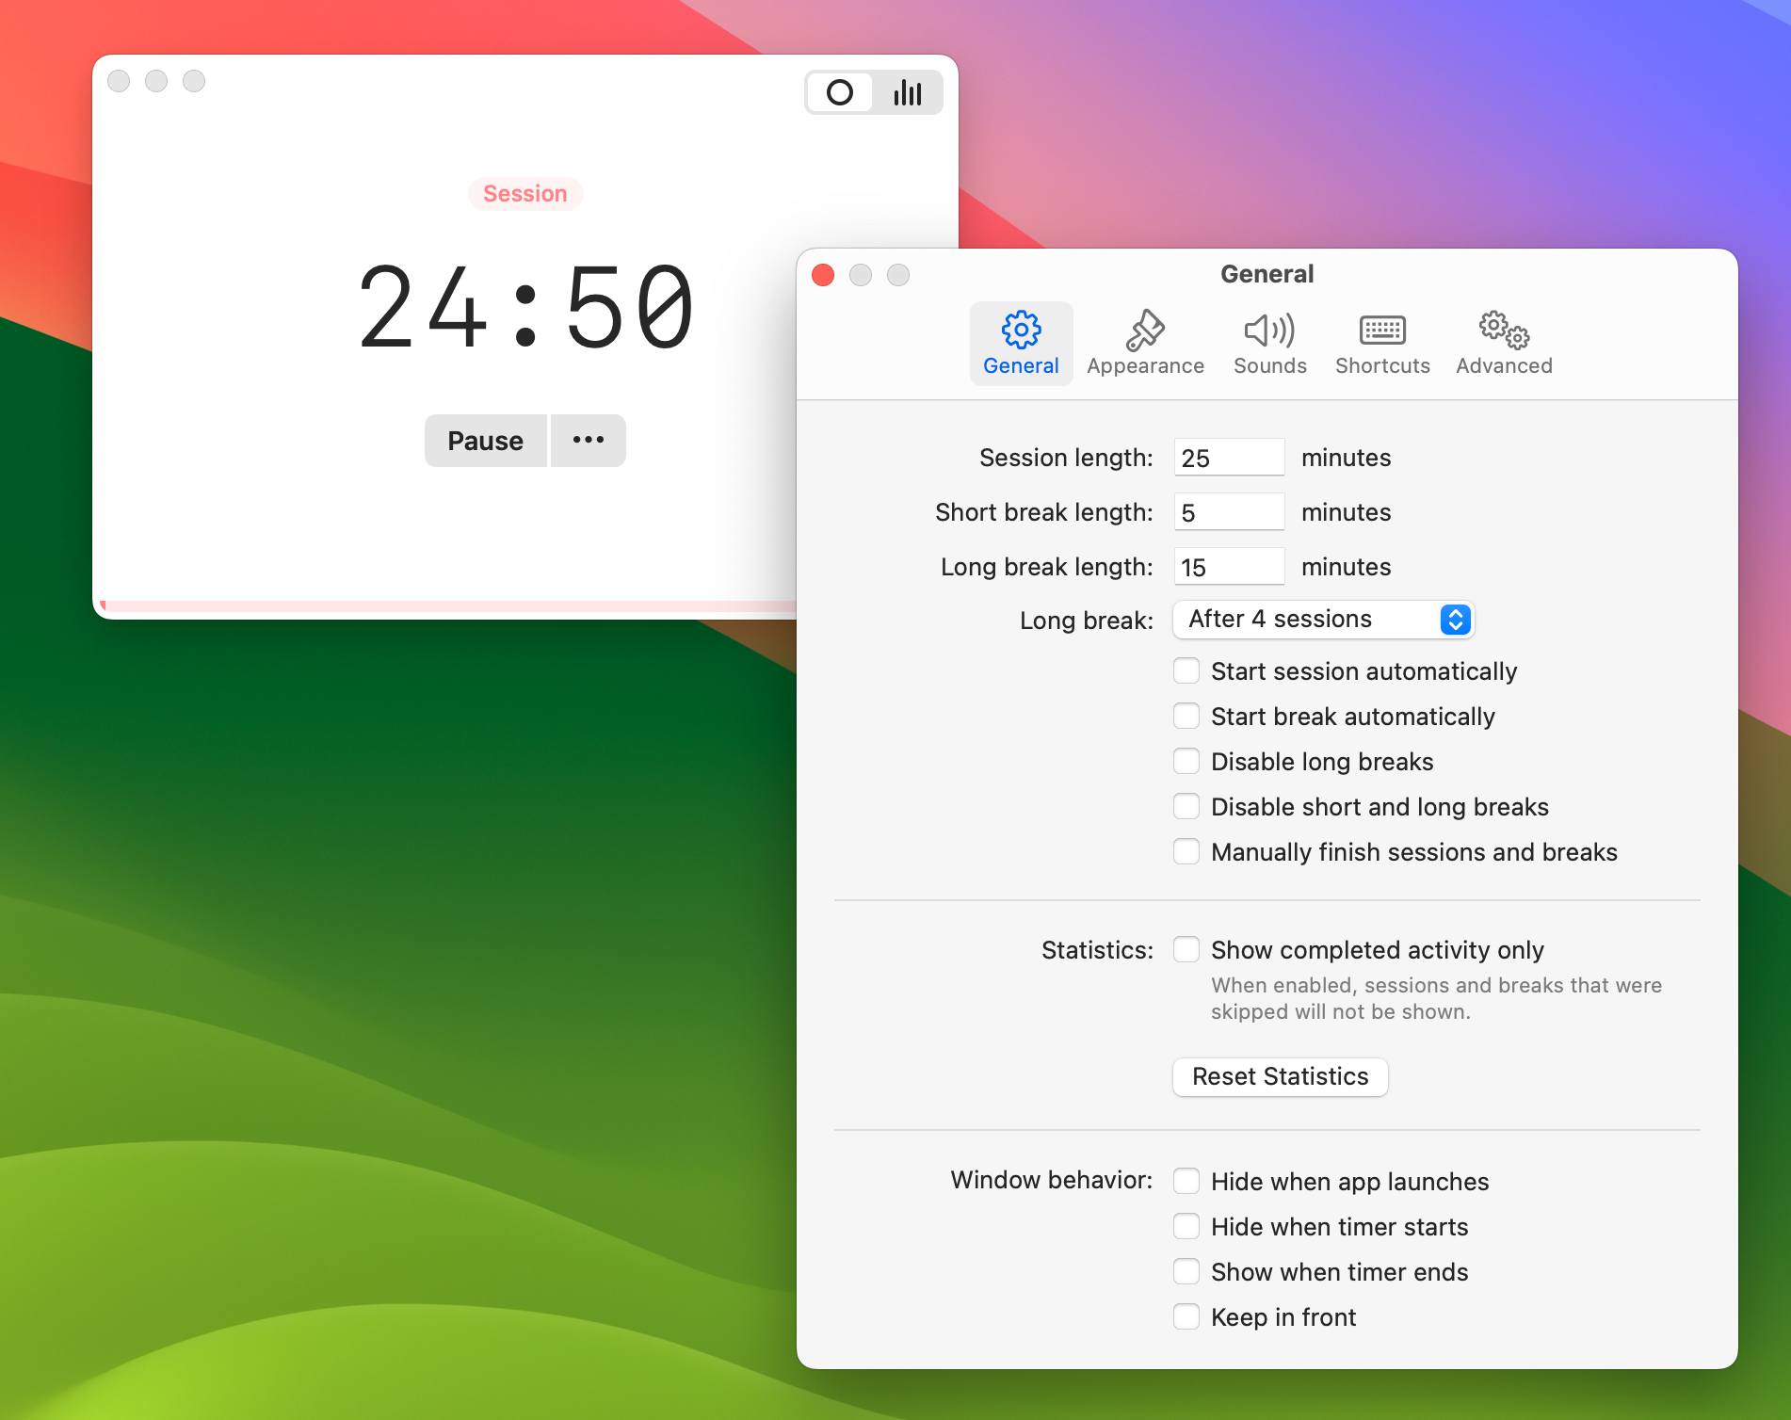Open the Appearance brush icon pane
This screenshot has height=1420, width=1791.
pyautogui.click(x=1145, y=344)
